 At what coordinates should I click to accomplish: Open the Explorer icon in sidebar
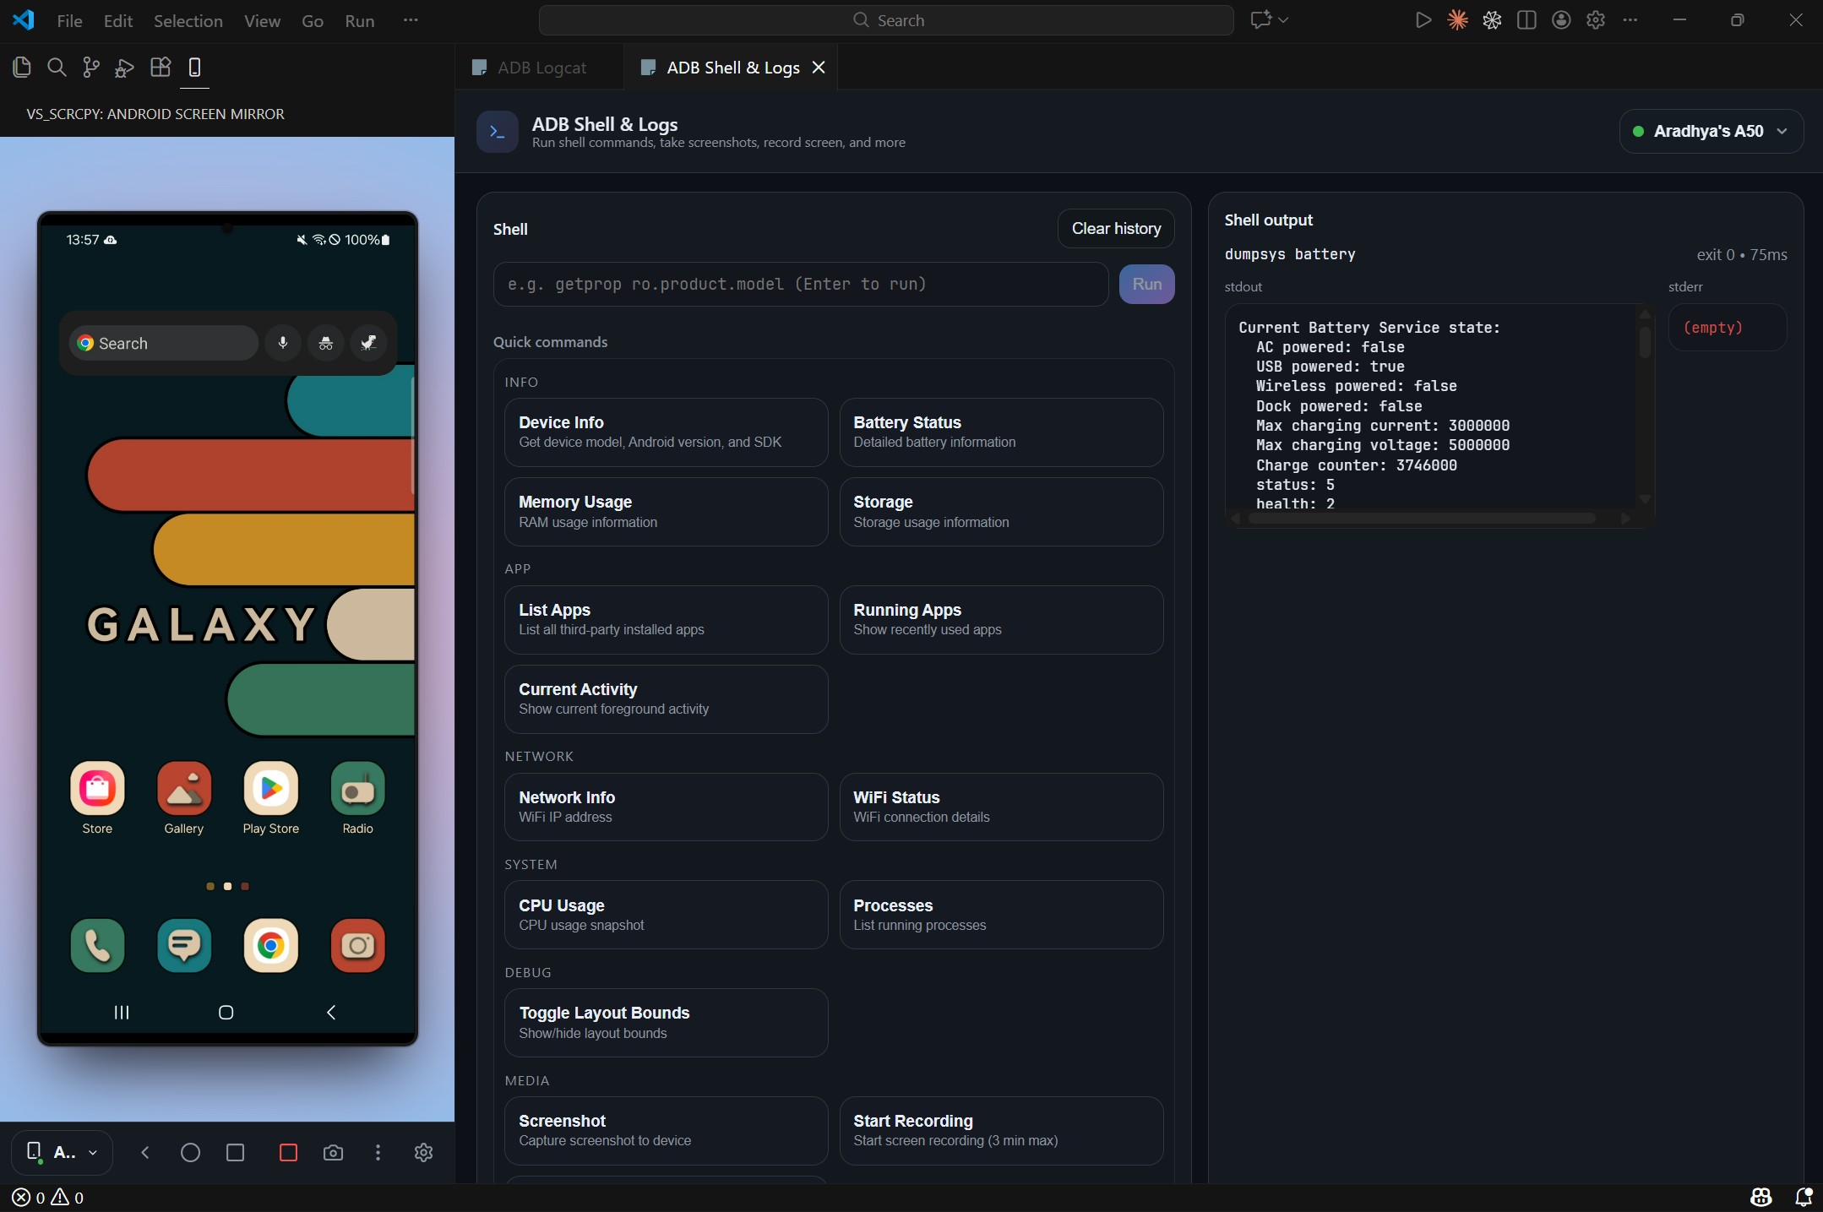point(22,68)
